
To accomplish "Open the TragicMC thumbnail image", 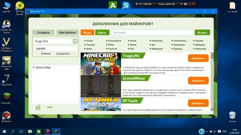I will [x=101, y=64].
